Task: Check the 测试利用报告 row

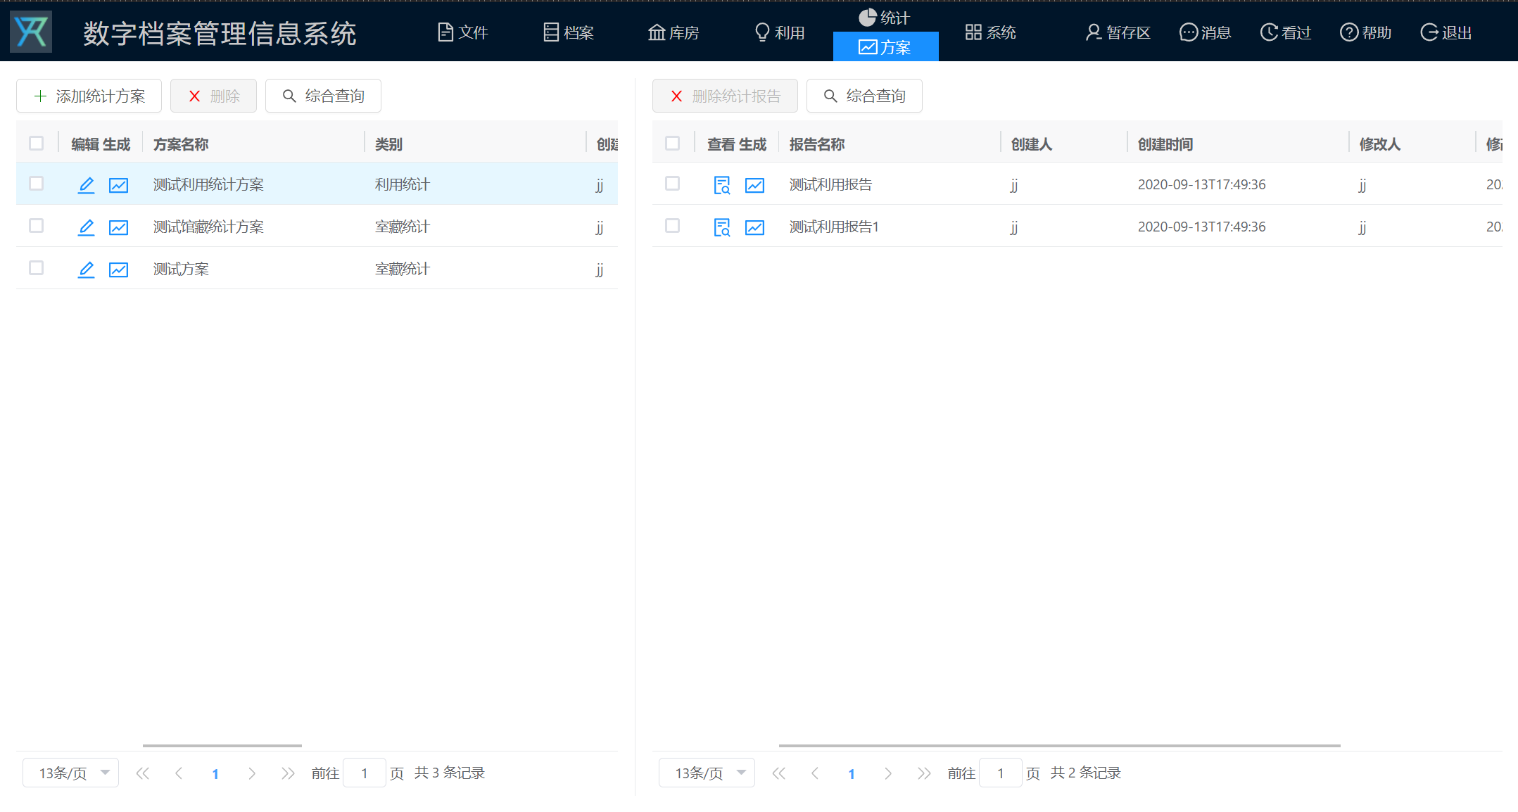Action: [x=673, y=184]
